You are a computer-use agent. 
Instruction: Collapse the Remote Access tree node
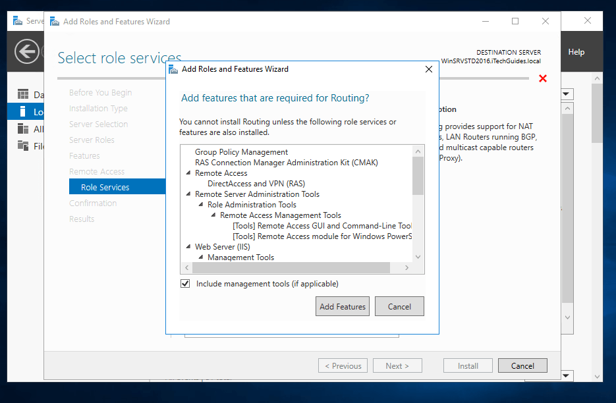pos(188,173)
